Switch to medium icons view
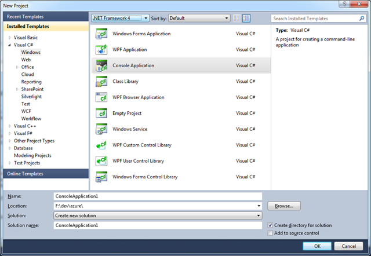Image resolution: width=371 pixels, height=256 pixels. (x=247, y=18)
